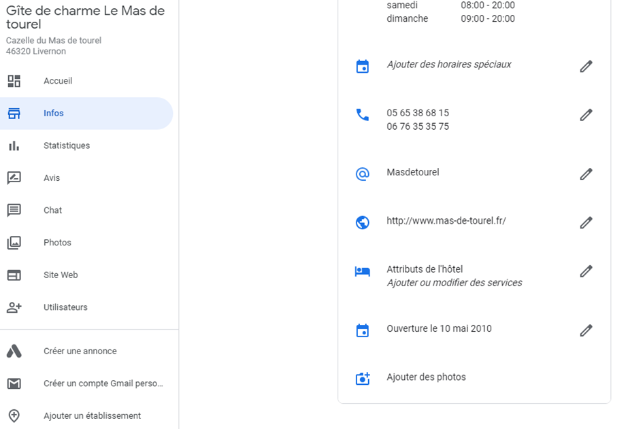Click the special hours calendar icon
The height and width of the screenshot is (429, 628).
[x=363, y=67]
